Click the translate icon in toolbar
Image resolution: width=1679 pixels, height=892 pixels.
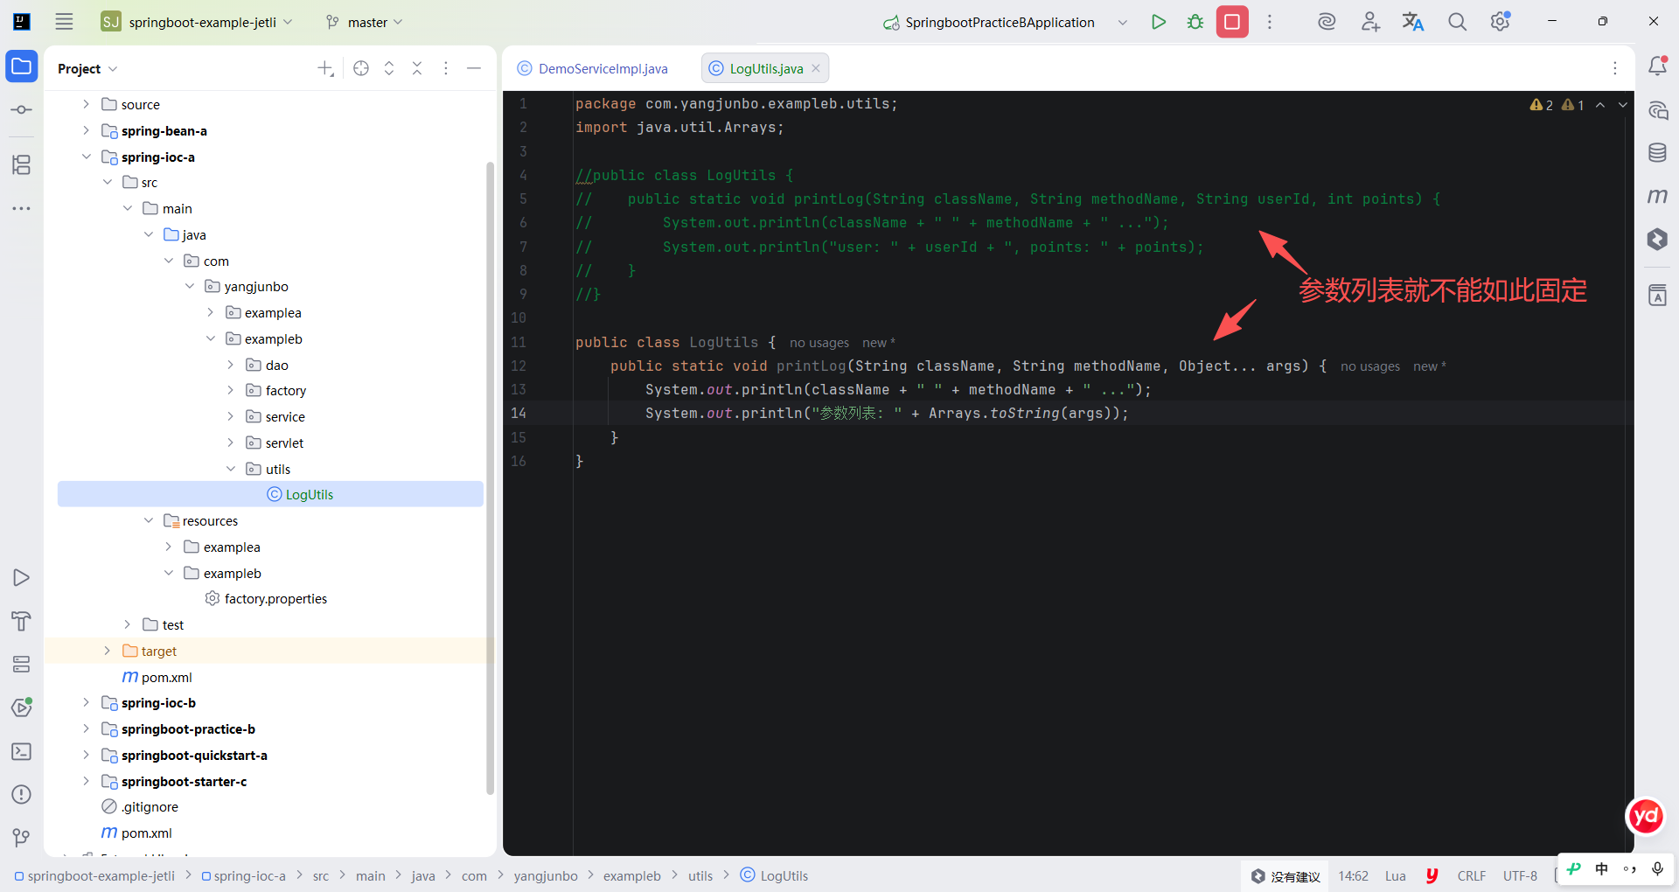[1413, 22]
